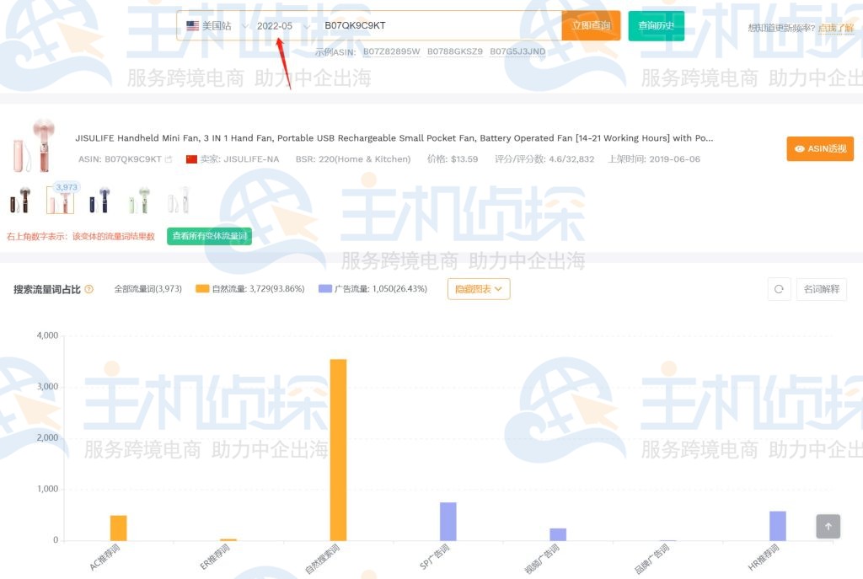Click the back-to-top arrow icon

click(828, 526)
